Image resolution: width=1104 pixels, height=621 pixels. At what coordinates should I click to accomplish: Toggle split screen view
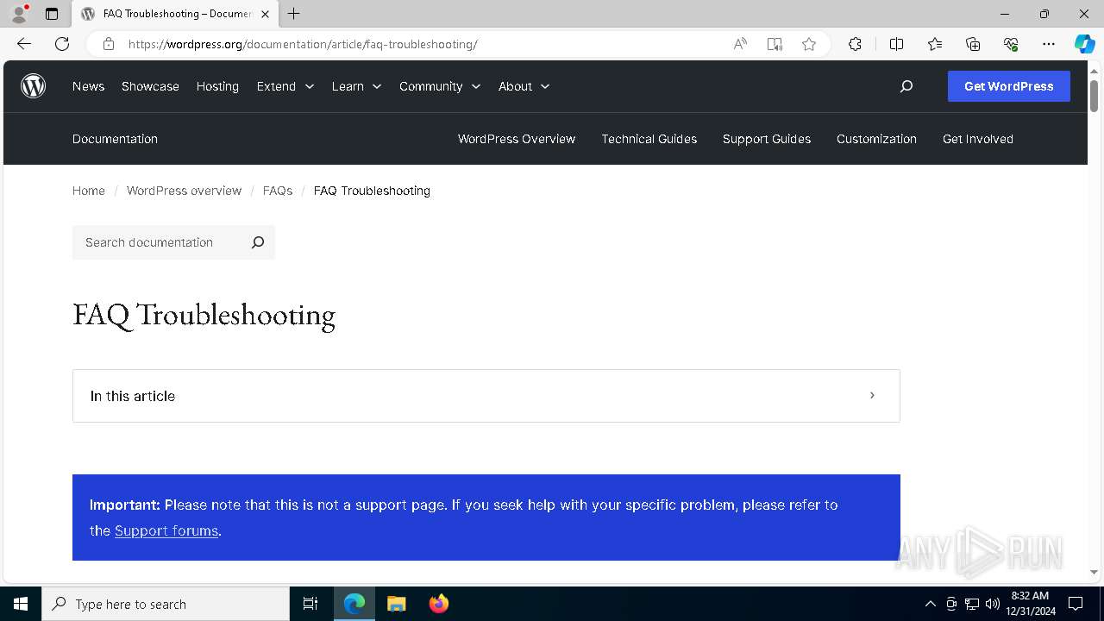[896, 44]
